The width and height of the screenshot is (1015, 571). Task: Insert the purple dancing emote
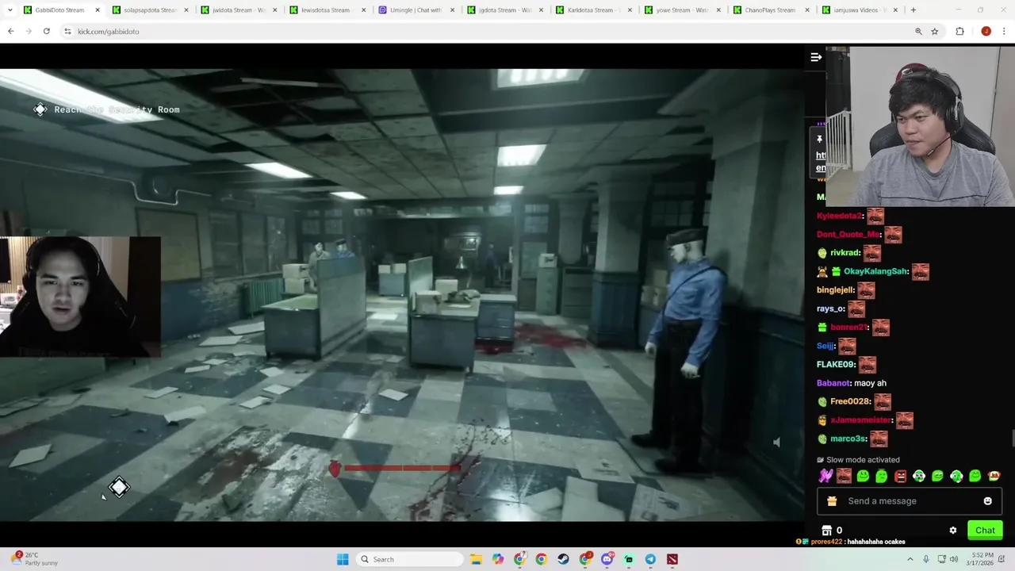[x=825, y=476]
